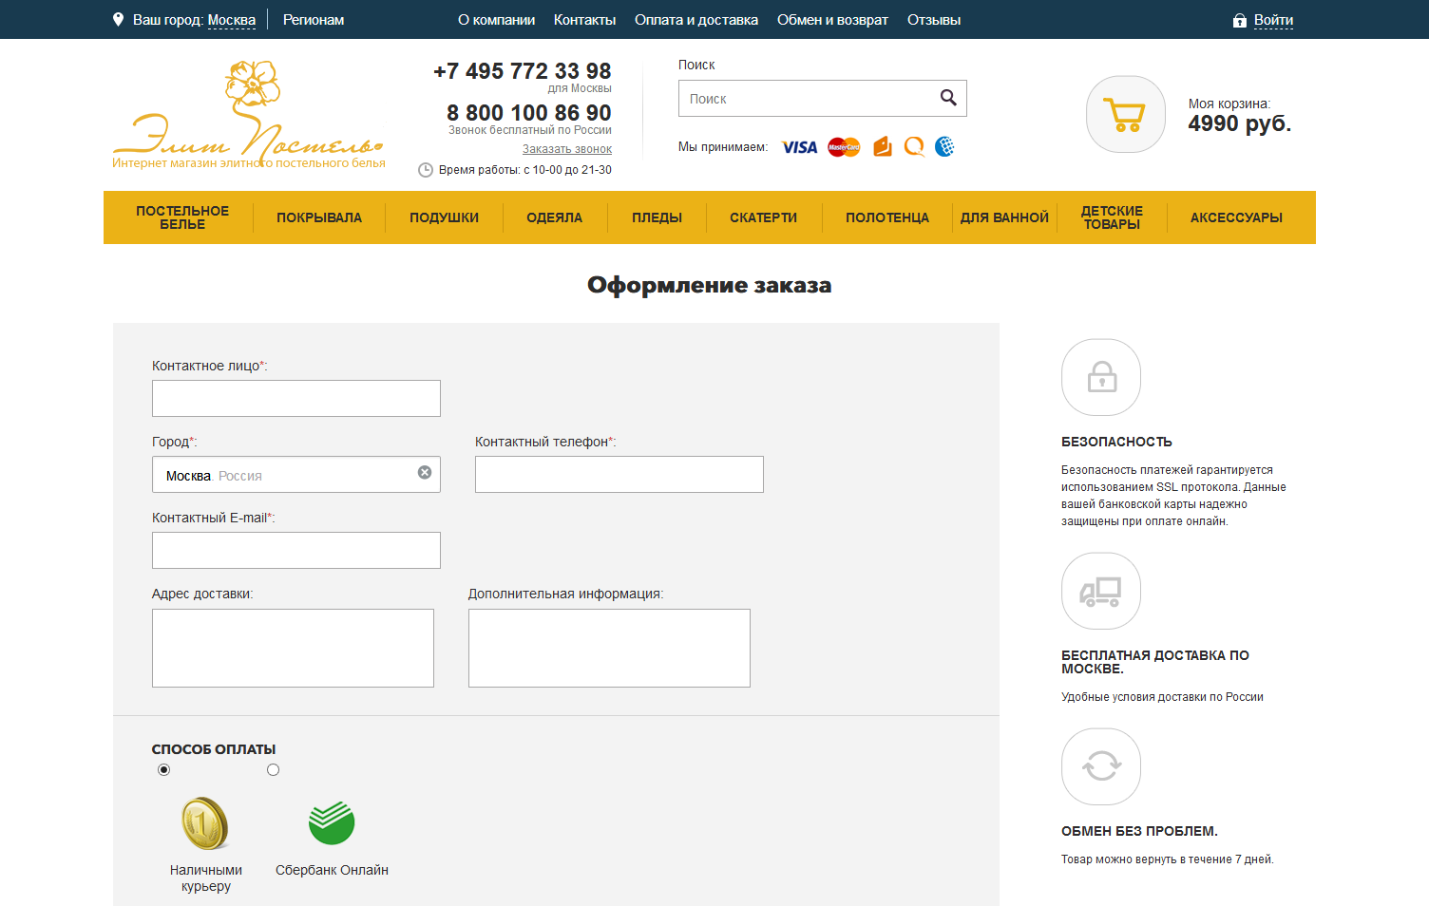Open the Регионам selector
This screenshot has width=1429, height=906.
(x=314, y=19)
